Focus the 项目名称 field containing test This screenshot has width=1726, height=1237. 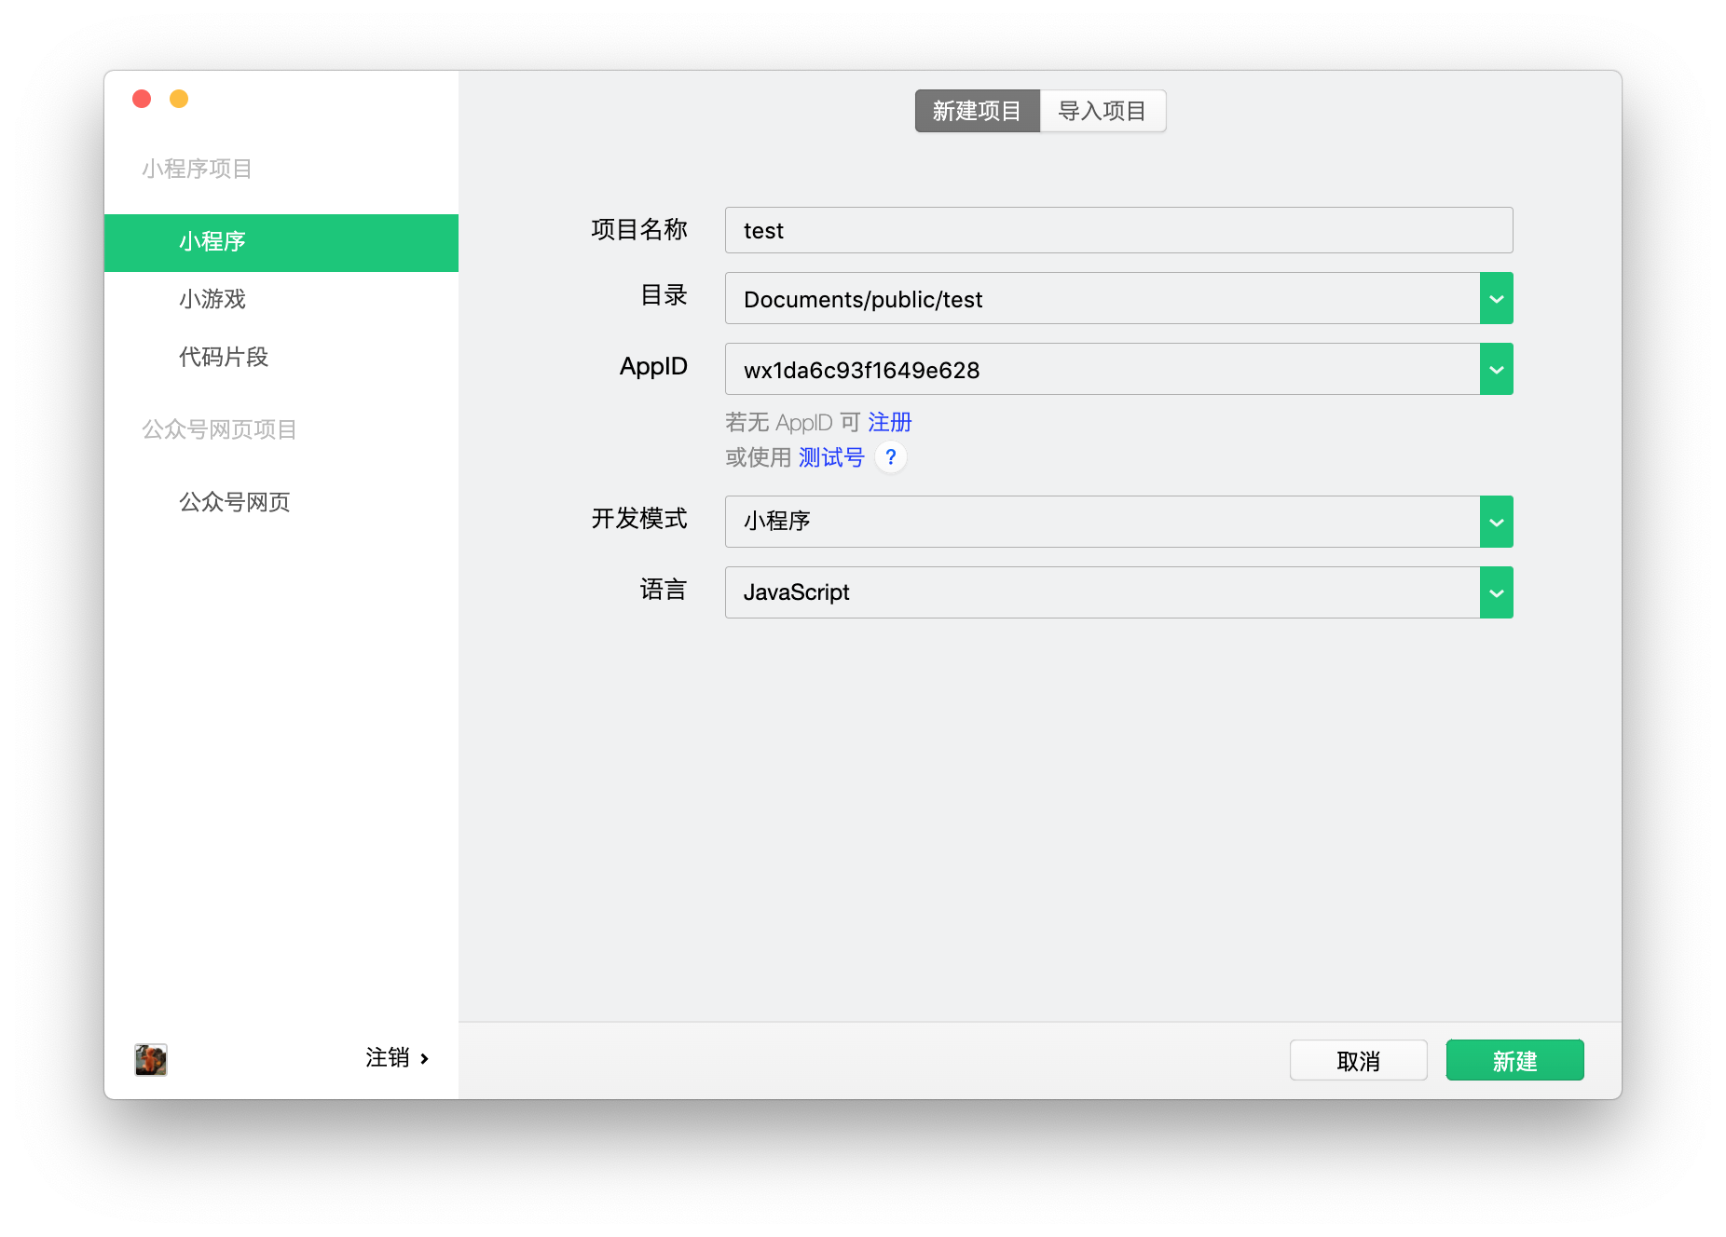point(1119,230)
